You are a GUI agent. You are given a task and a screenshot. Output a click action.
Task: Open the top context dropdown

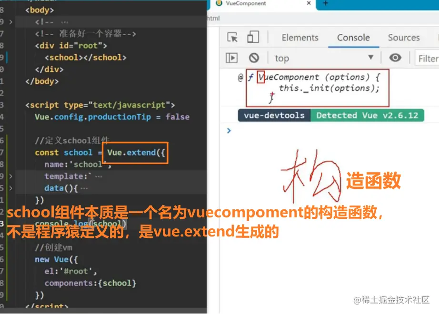pyautogui.click(x=324, y=58)
